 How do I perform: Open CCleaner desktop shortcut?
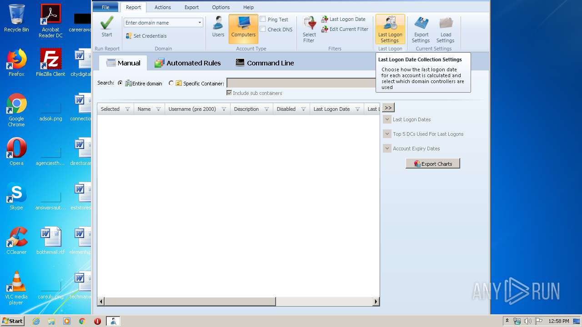pyautogui.click(x=16, y=241)
